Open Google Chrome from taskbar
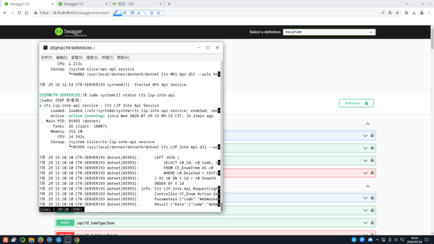Image resolution: width=434 pixels, height=244 pixels. click(77, 240)
